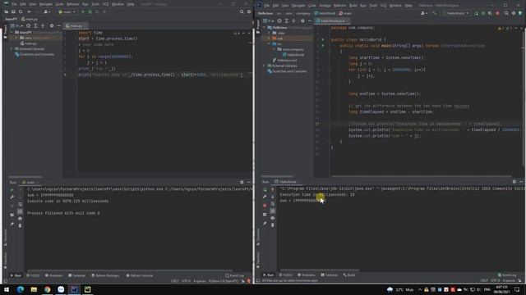Expand External Libraries in IntelliJ tree
This screenshot has width=526, height=295.
click(265, 66)
